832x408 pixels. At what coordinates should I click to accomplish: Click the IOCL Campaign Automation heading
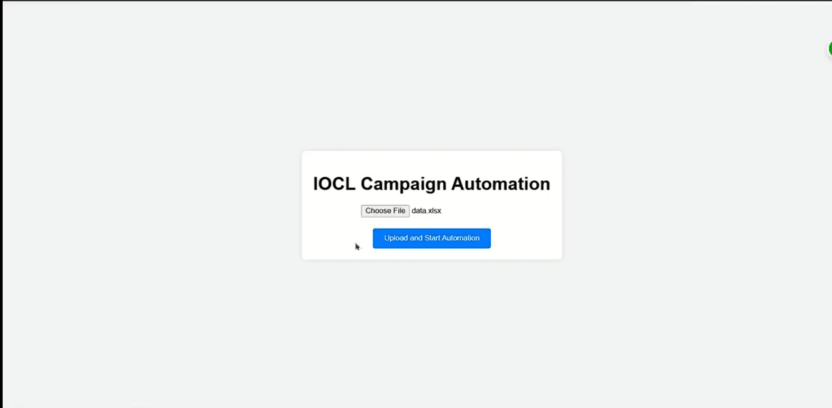click(432, 184)
